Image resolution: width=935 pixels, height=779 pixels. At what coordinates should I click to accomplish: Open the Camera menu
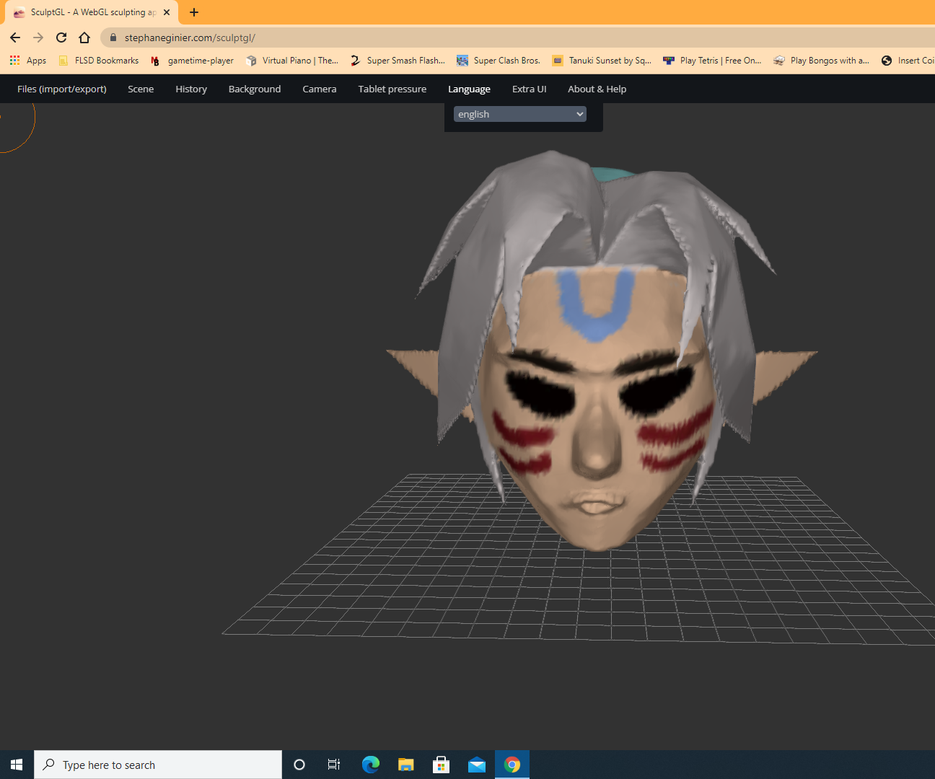point(319,89)
